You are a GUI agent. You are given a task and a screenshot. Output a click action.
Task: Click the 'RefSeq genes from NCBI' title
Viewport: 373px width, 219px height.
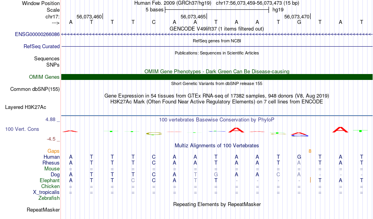(x=217, y=41)
